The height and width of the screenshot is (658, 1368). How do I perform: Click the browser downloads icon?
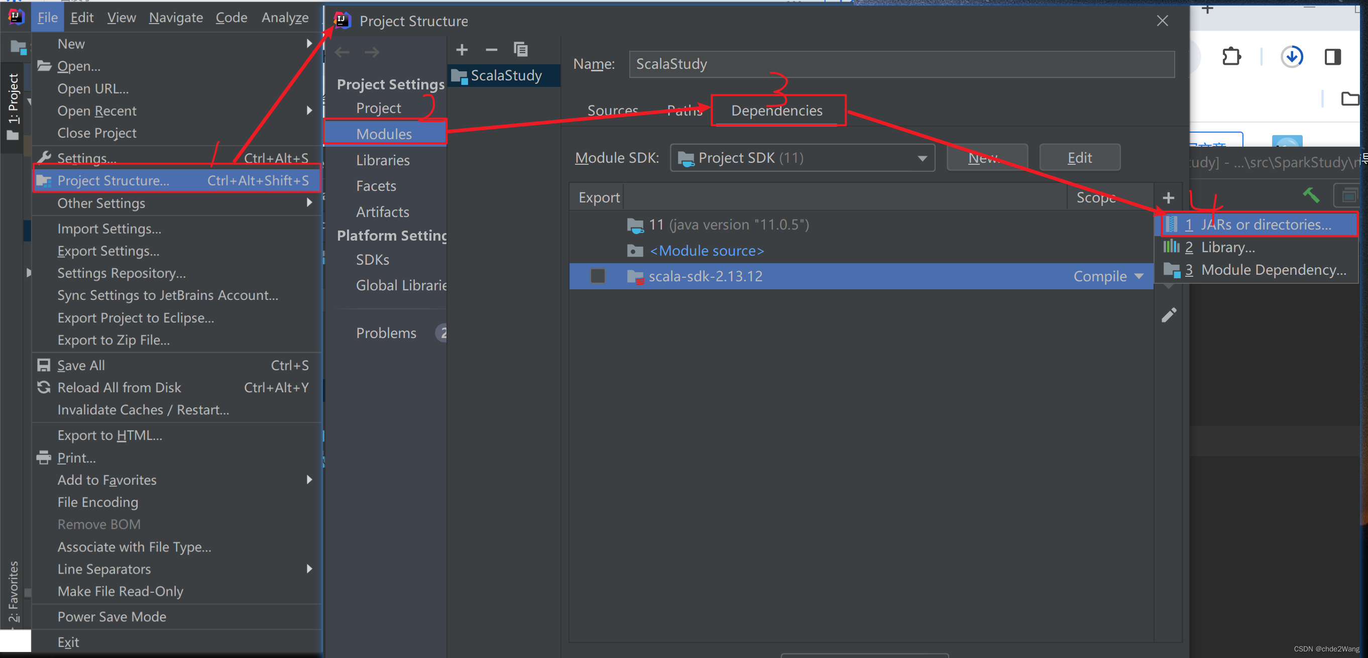point(1292,56)
